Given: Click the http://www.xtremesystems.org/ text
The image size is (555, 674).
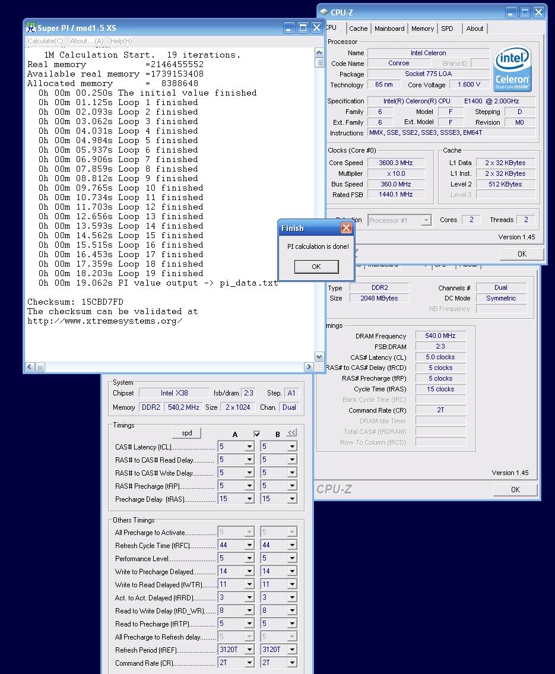Looking at the screenshot, I should [105, 321].
